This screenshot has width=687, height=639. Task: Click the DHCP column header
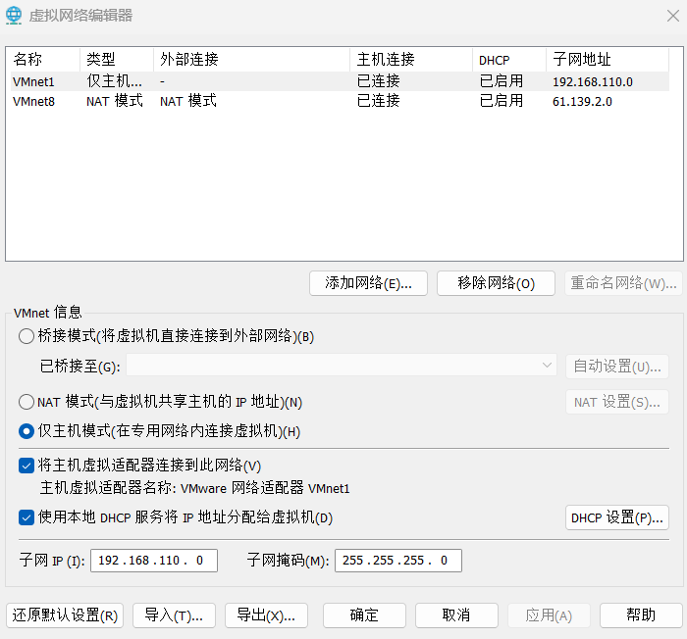point(509,59)
